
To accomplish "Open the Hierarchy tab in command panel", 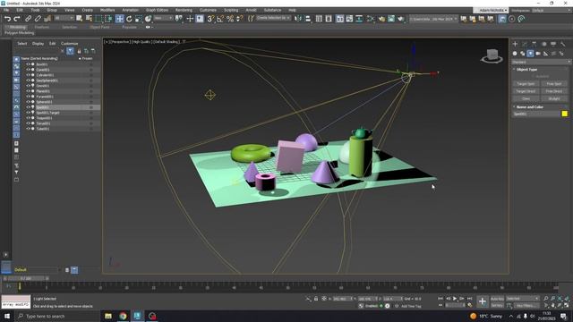I will click(535, 44).
